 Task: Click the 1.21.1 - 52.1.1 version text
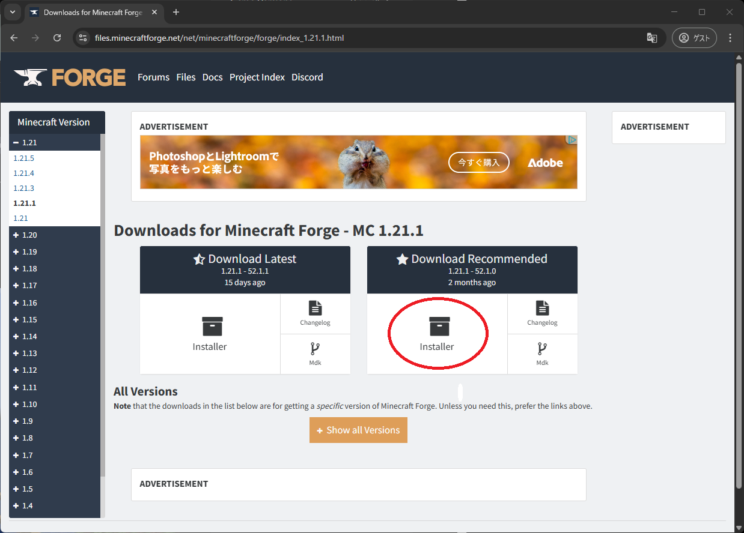point(245,271)
